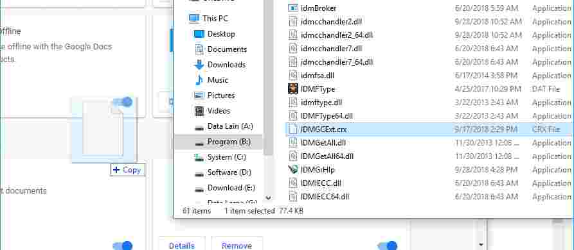This screenshot has height=250, width=574.
Task: Select the IDMGetAll64.dll file icon
Action: point(293,156)
